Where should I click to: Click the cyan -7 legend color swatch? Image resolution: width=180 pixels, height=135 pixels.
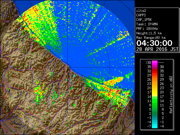click(155, 126)
